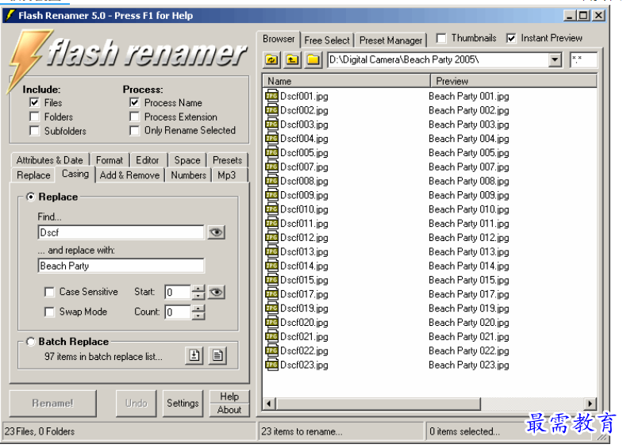Switch to Attributes & Date tab
Screen dimensions: 623x448
point(50,160)
